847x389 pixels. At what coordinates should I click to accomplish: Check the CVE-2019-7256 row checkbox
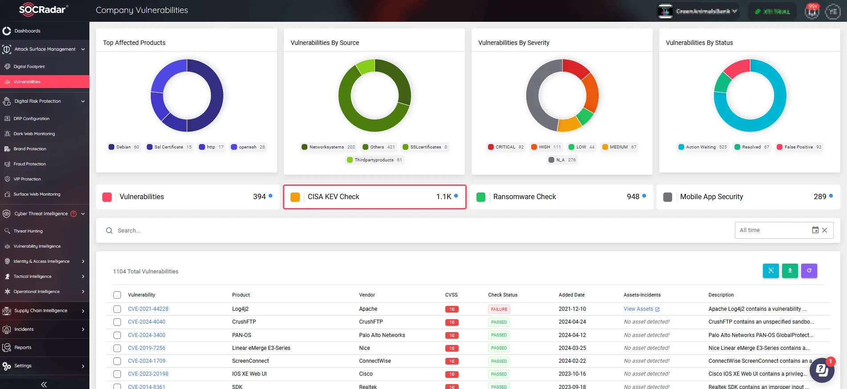click(117, 348)
